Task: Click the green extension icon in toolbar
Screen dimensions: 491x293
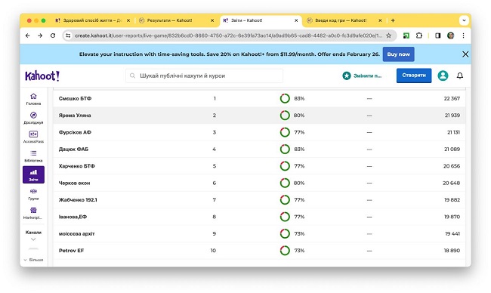Action: pyautogui.click(x=406, y=35)
